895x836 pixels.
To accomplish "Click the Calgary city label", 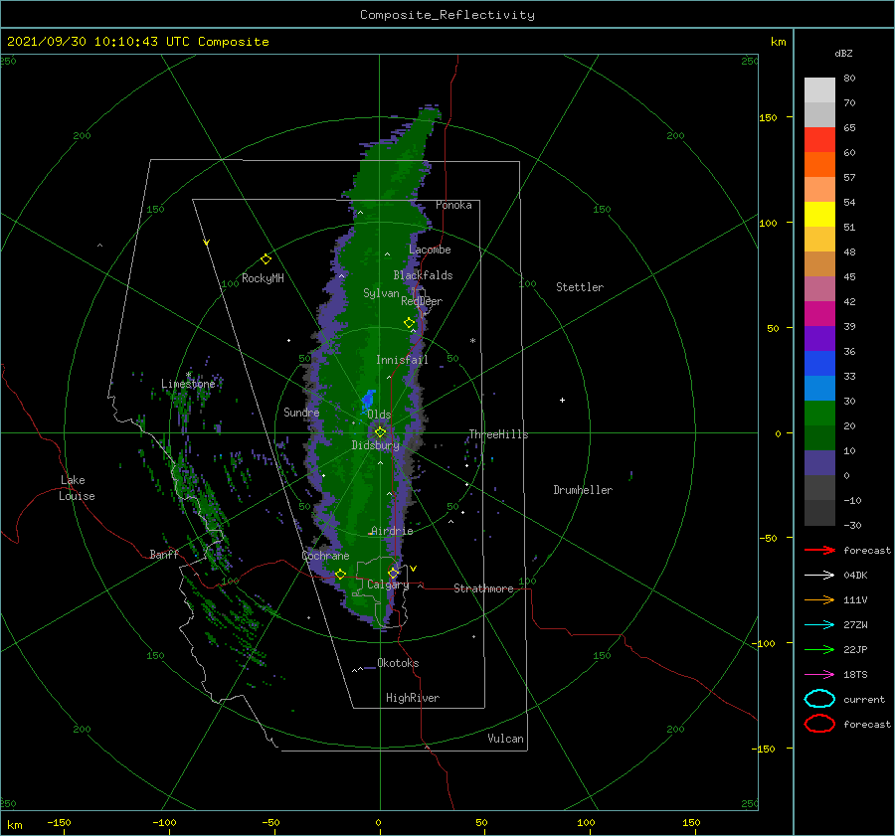I will coord(388,585).
